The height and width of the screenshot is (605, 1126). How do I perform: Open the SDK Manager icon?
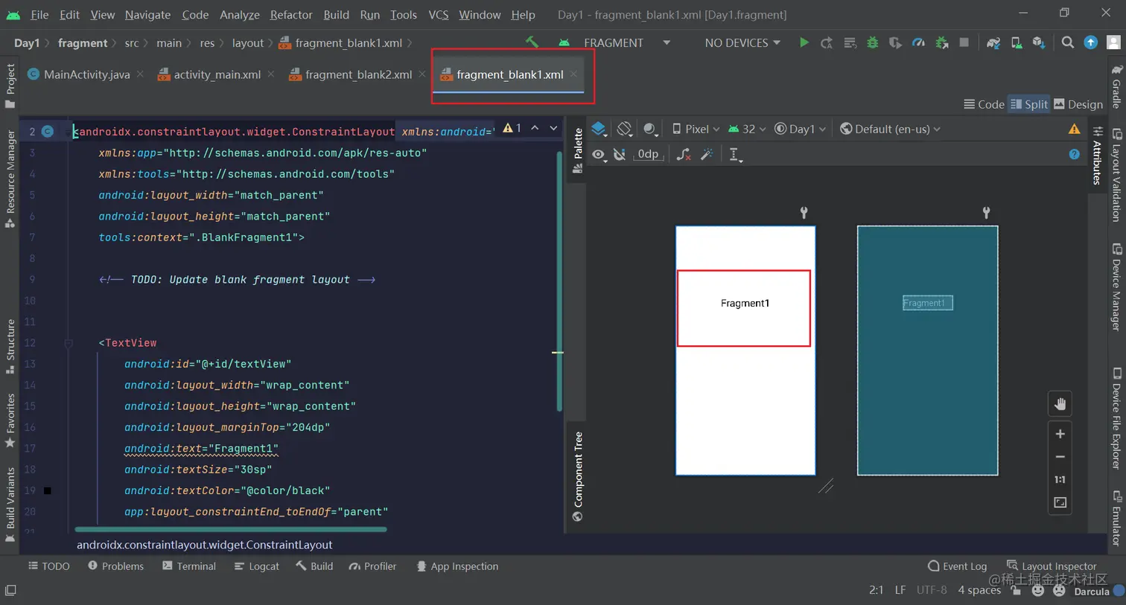[1039, 42]
